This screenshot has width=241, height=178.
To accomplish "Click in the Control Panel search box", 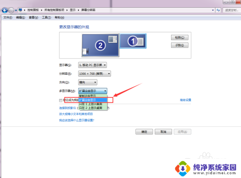I will click(x=232, y=10).
